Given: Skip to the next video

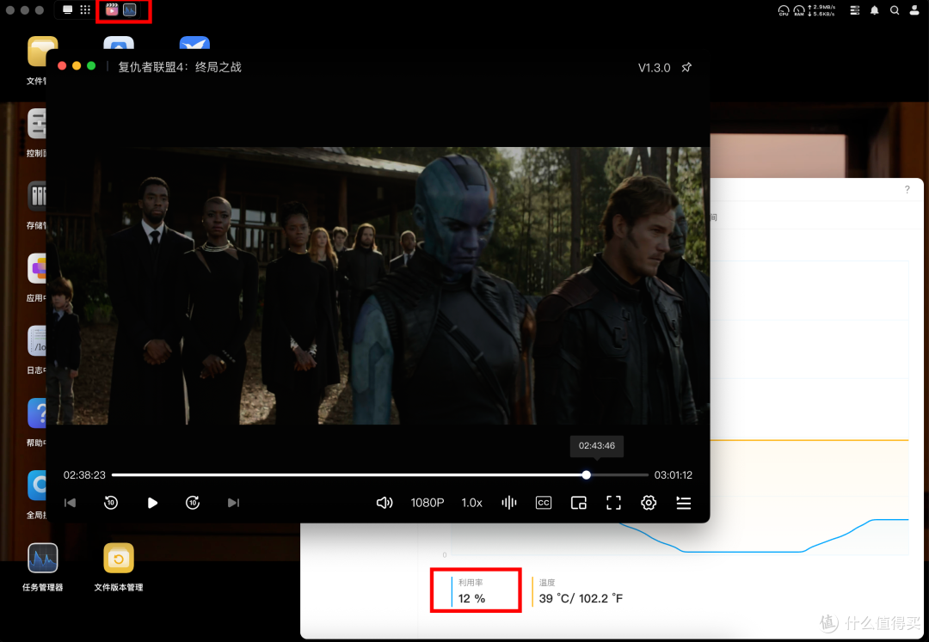Looking at the screenshot, I should coord(233,503).
